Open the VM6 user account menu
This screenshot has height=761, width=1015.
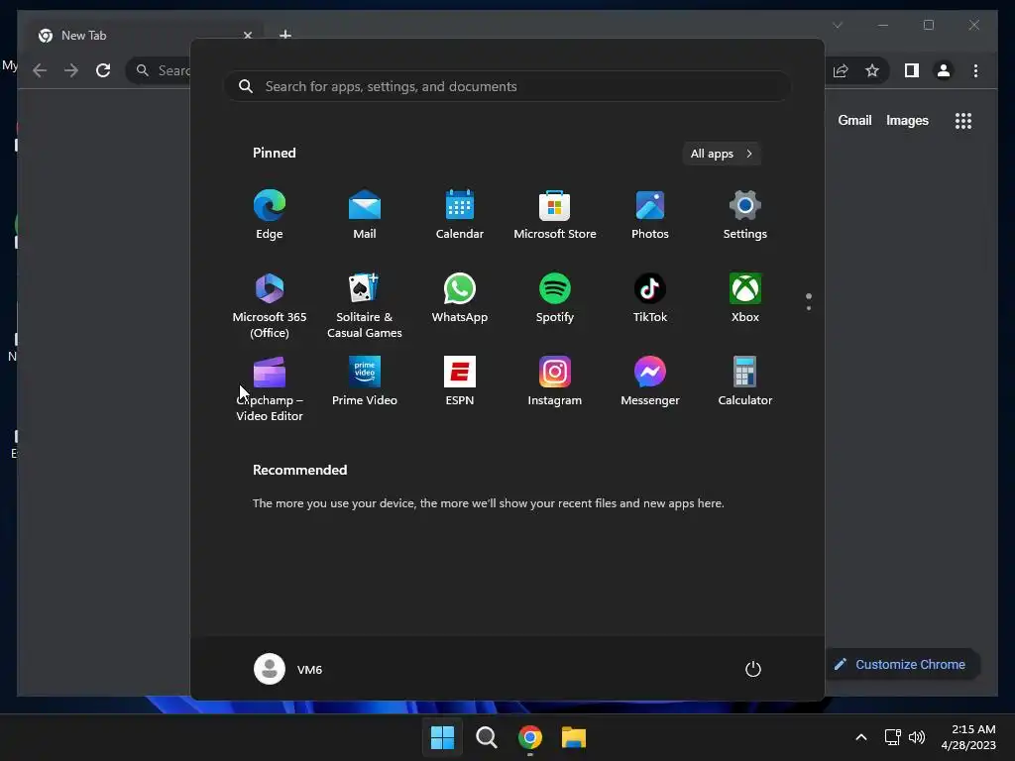(288, 669)
